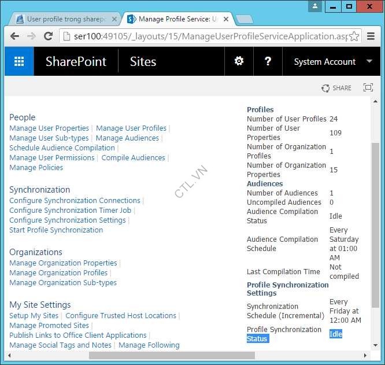Screen dimensions: 385x365
Task: Click the highlighted Idle sync status value
Action: pos(336,334)
